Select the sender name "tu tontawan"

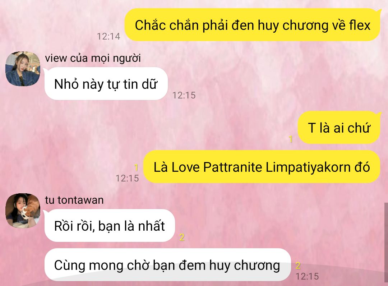(x=74, y=200)
